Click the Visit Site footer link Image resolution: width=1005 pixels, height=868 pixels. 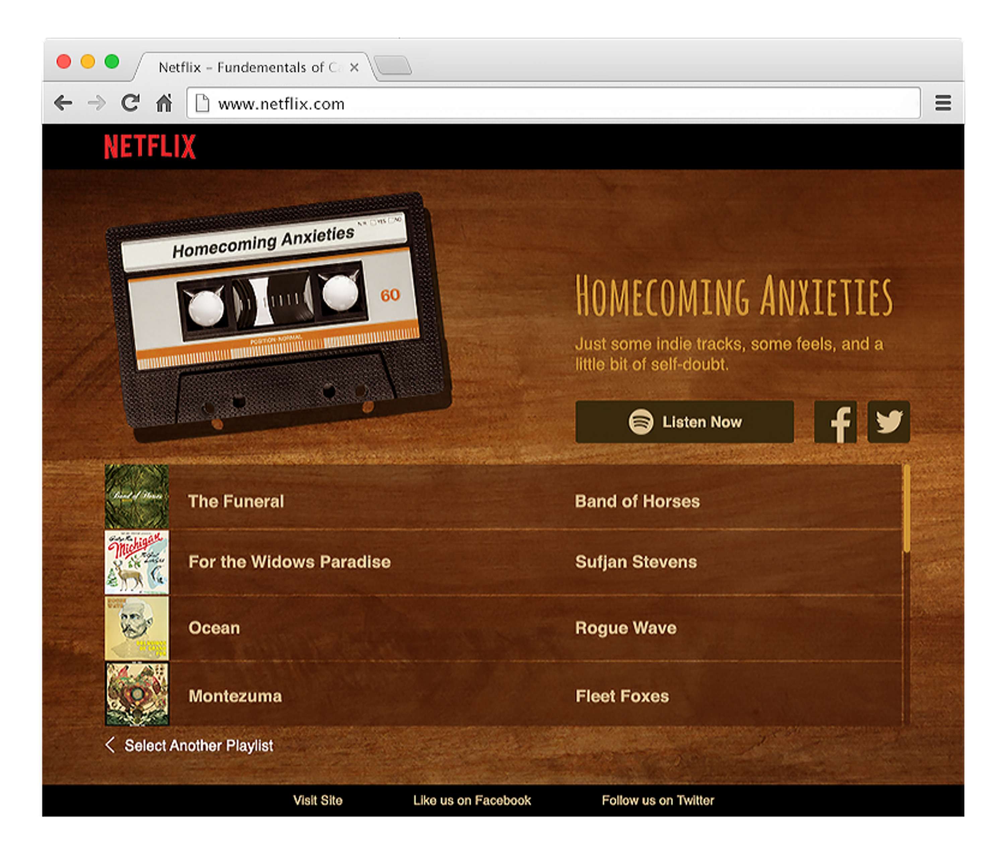coord(318,800)
